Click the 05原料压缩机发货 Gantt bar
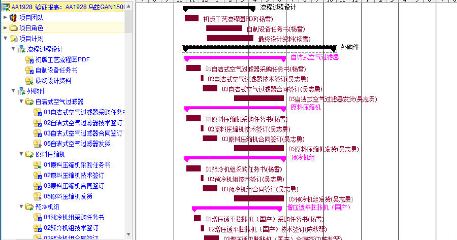This screenshot has width=457, height=240. [x=259, y=148]
